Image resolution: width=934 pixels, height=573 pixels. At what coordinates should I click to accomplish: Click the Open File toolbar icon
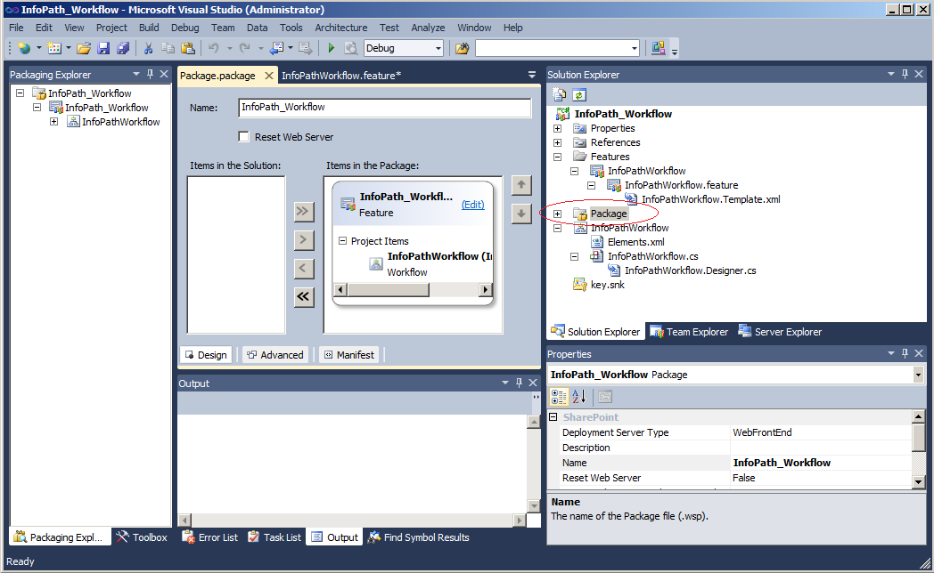(83, 48)
